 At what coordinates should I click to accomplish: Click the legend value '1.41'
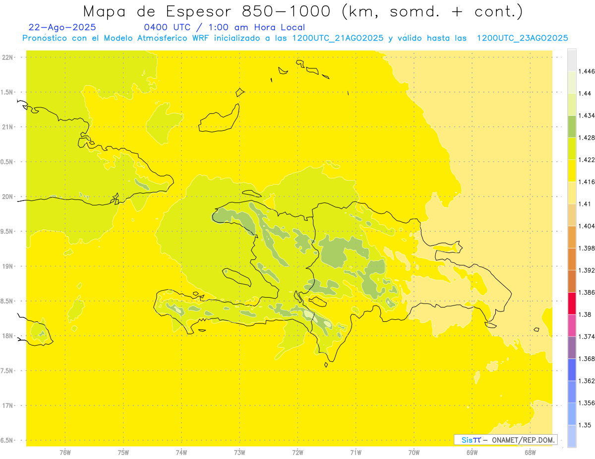coord(585,204)
